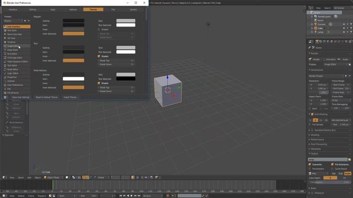Click the Animation render button

pyautogui.click(x=330, y=59)
